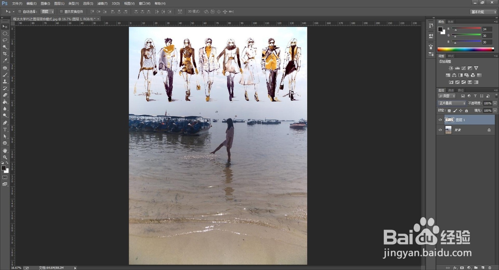Hide 背景 layer with eye icon

point(441,130)
